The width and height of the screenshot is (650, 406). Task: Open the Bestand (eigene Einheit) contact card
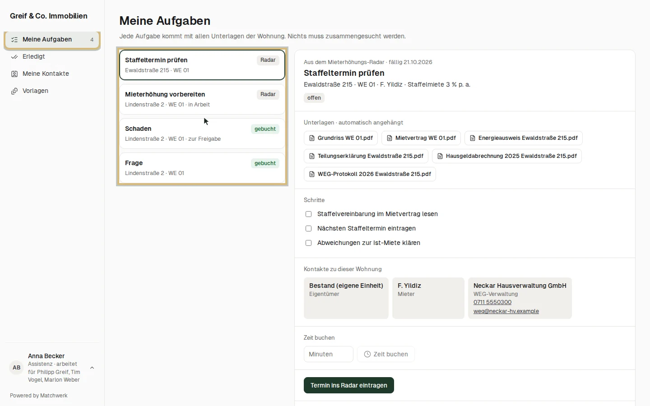346,298
